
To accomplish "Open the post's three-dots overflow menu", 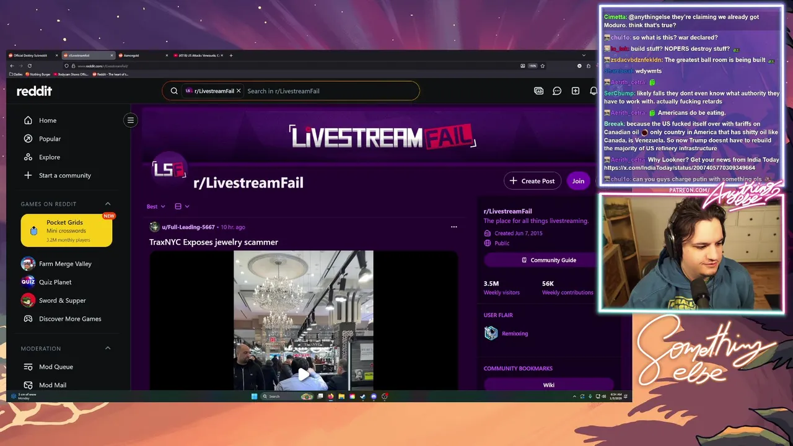I will coord(454,227).
